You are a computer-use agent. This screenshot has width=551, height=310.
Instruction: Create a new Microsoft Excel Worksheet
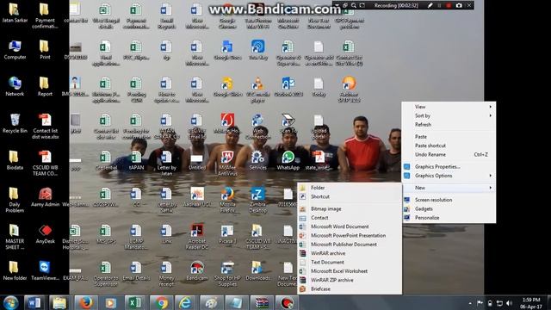coord(350,271)
